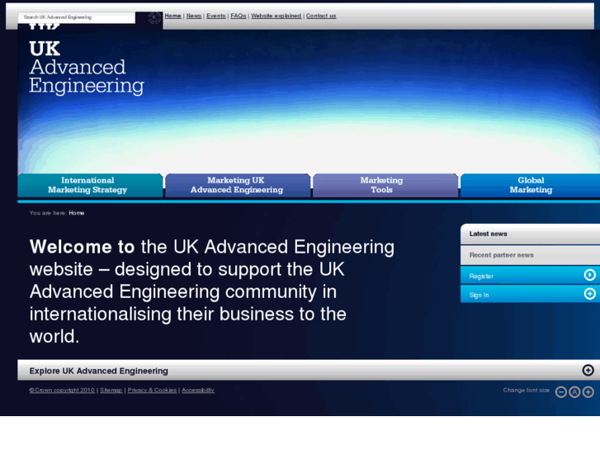600x450 pixels.
Task: Open the News link
Action: tap(194, 16)
